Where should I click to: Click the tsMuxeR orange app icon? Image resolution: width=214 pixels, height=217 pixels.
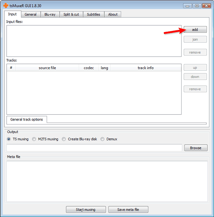6,6
